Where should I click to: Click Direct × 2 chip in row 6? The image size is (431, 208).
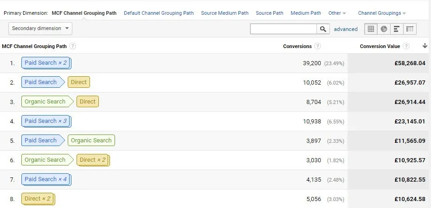[93, 160]
